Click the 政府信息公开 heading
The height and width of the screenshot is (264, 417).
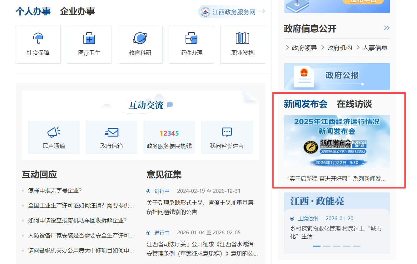pyautogui.click(x=310, y=29)
